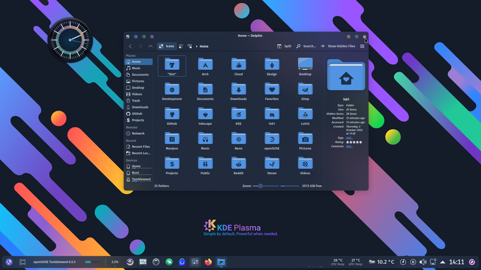Open Network under Remote
This screenshot has width=481, height=270.
pyautogui.click(x=138, y=133)
